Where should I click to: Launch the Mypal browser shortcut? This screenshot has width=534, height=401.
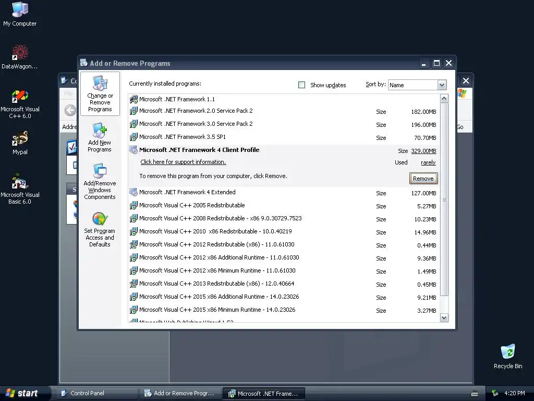(20, 143)
